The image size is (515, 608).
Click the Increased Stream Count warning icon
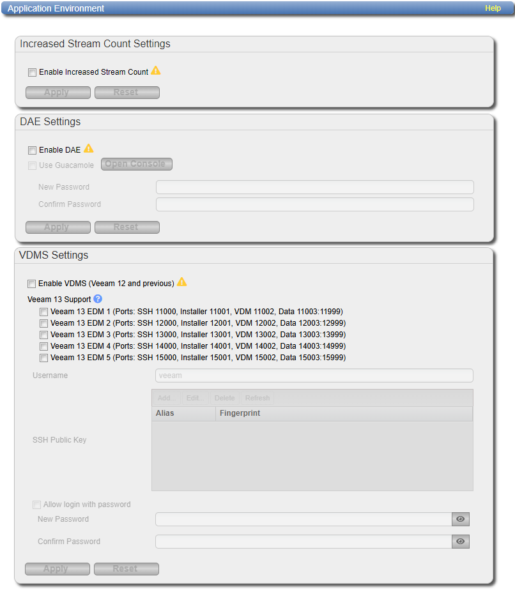[156, 71]
